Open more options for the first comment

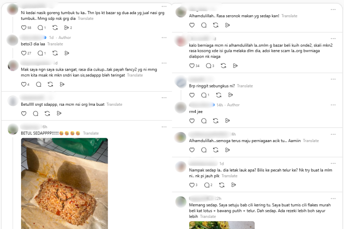click(x=164, y=6)
